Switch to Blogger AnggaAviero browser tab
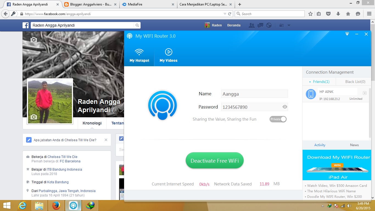375x211 pixels. [91, 4]
